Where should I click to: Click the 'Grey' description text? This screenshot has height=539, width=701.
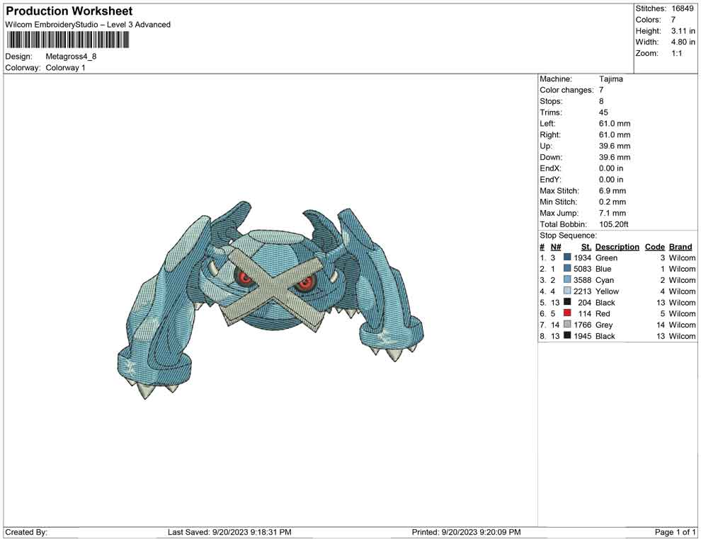[604, 325]
